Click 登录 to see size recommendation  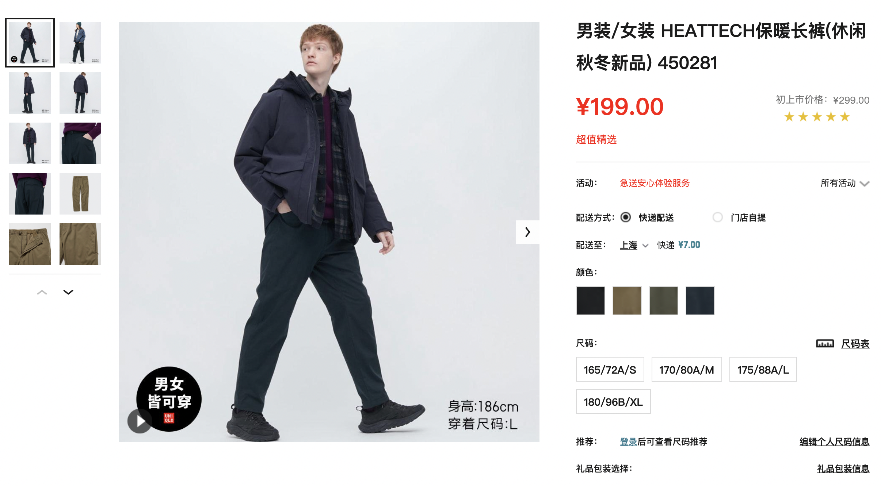coord(628,442)
